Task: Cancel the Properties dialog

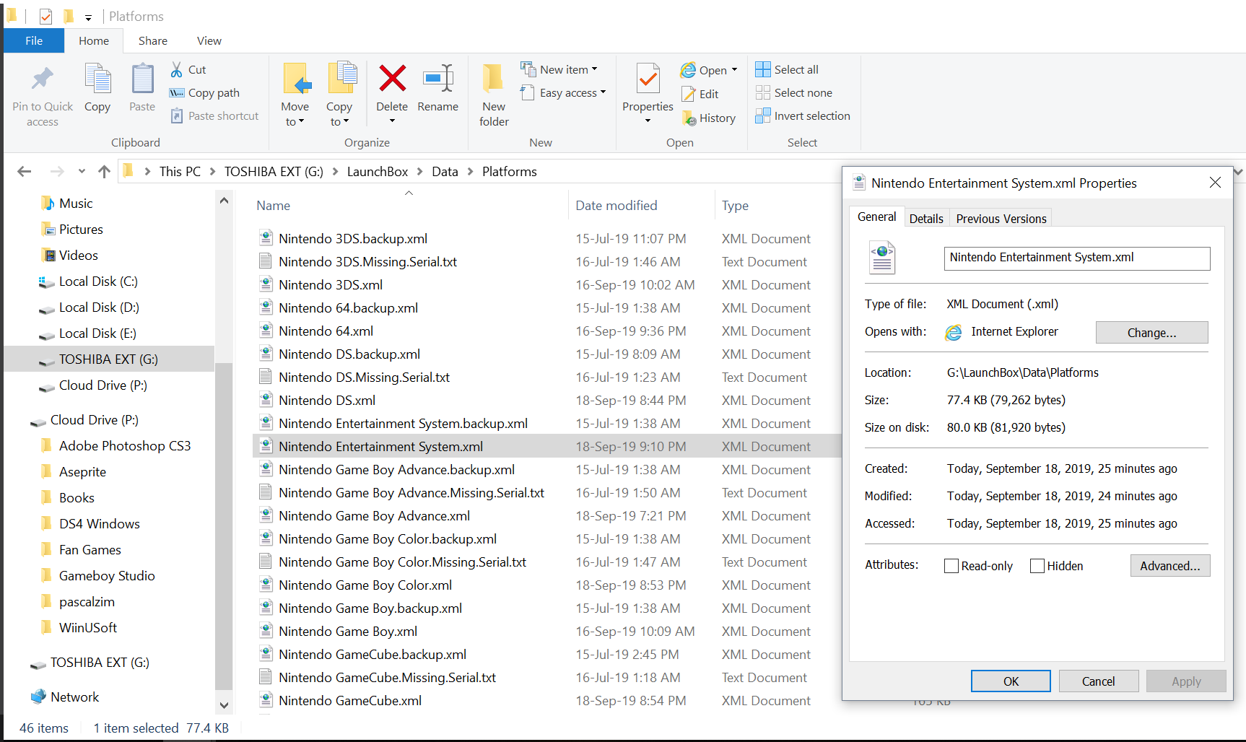Action: click(1098, 681)
